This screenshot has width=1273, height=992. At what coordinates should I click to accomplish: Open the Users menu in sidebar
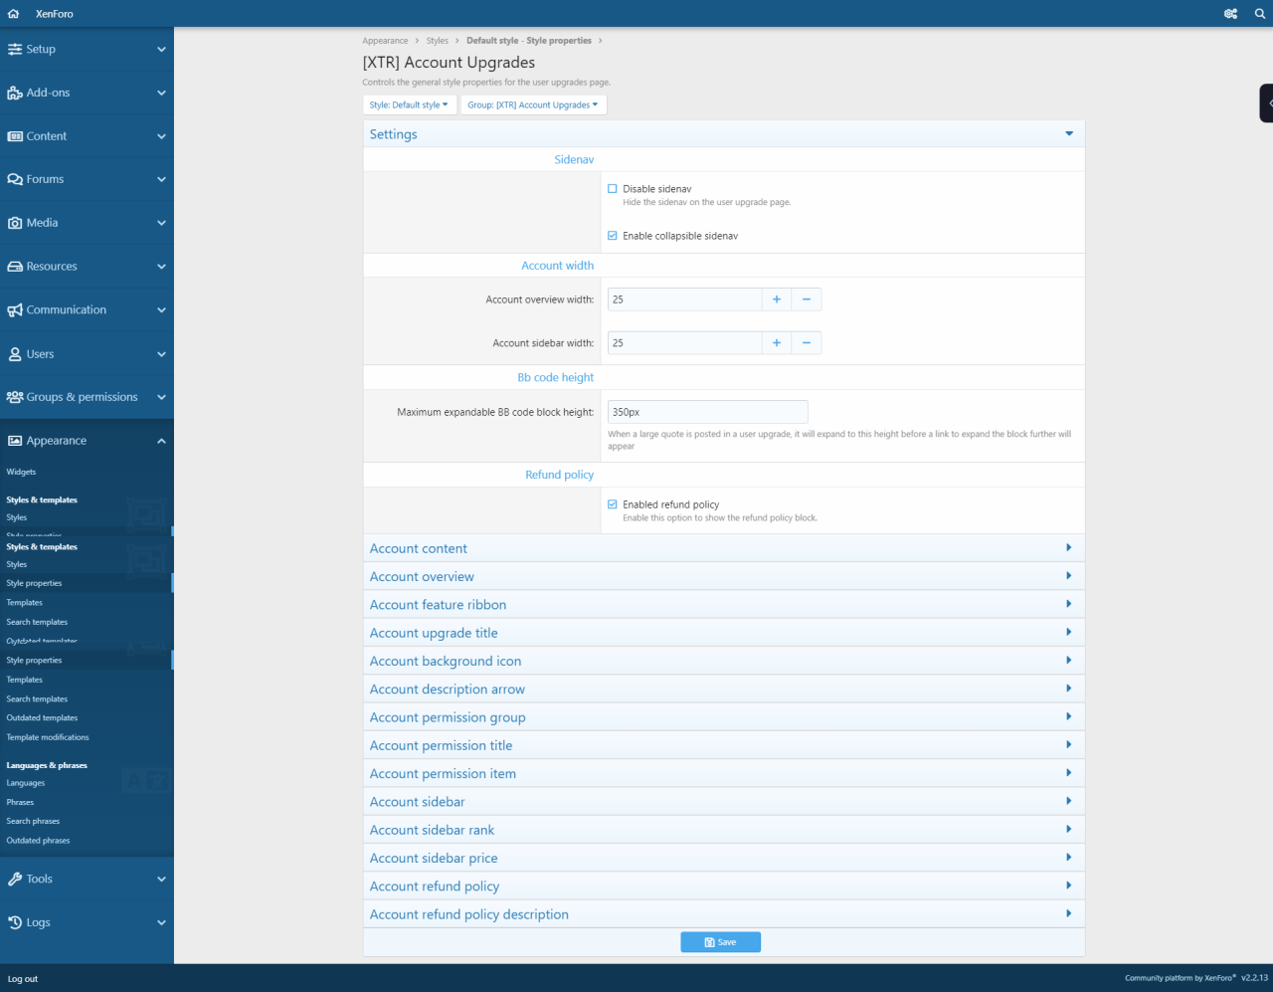40,354
